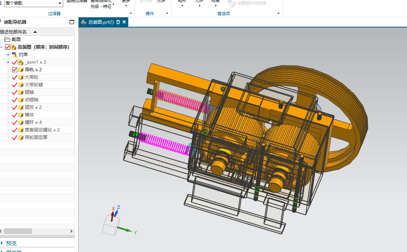Click the navigator horizontal scrollbar thumb
Screen dimensions: 407x252
tap(18, 231)
